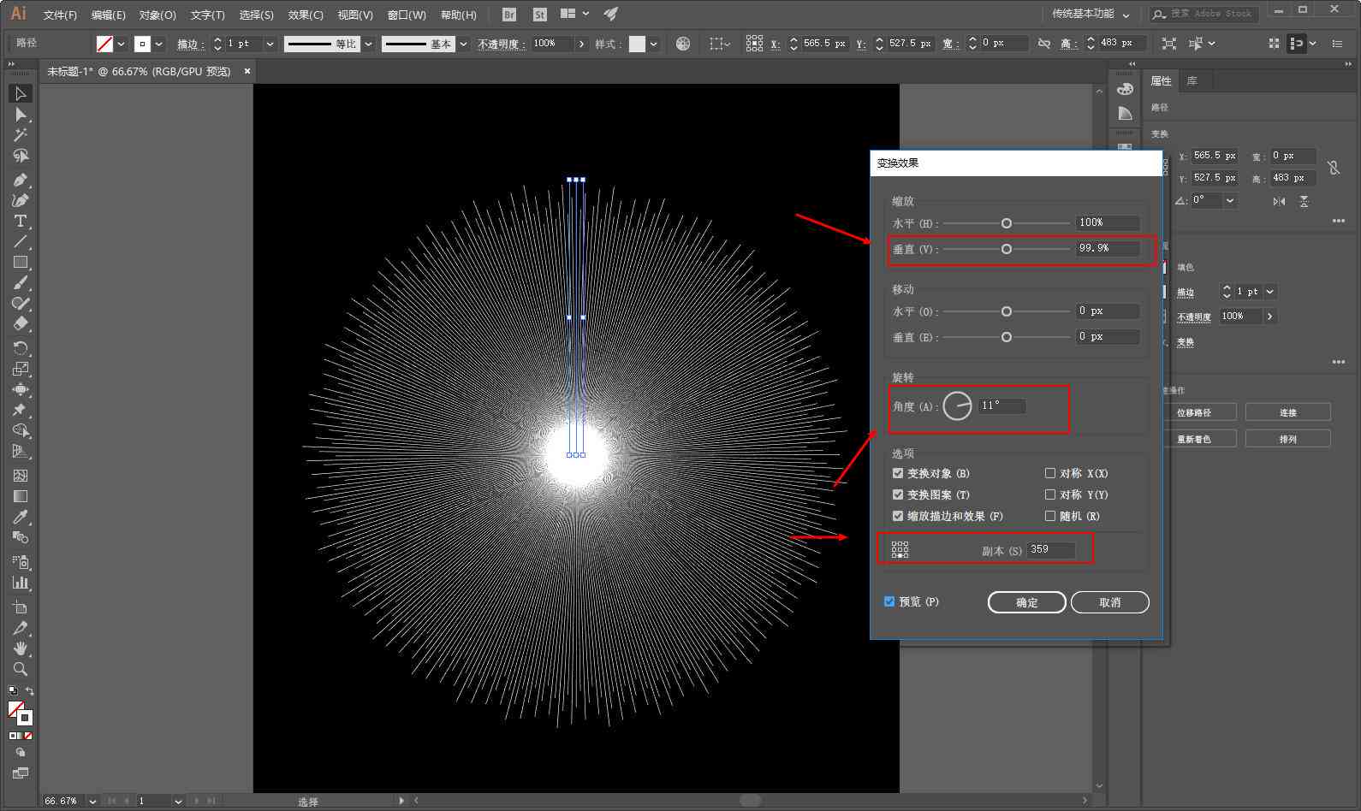Viewport: 1361px width, 811px height.
Task: Click the Copies input field
Action: click(x=1050, y=550)
